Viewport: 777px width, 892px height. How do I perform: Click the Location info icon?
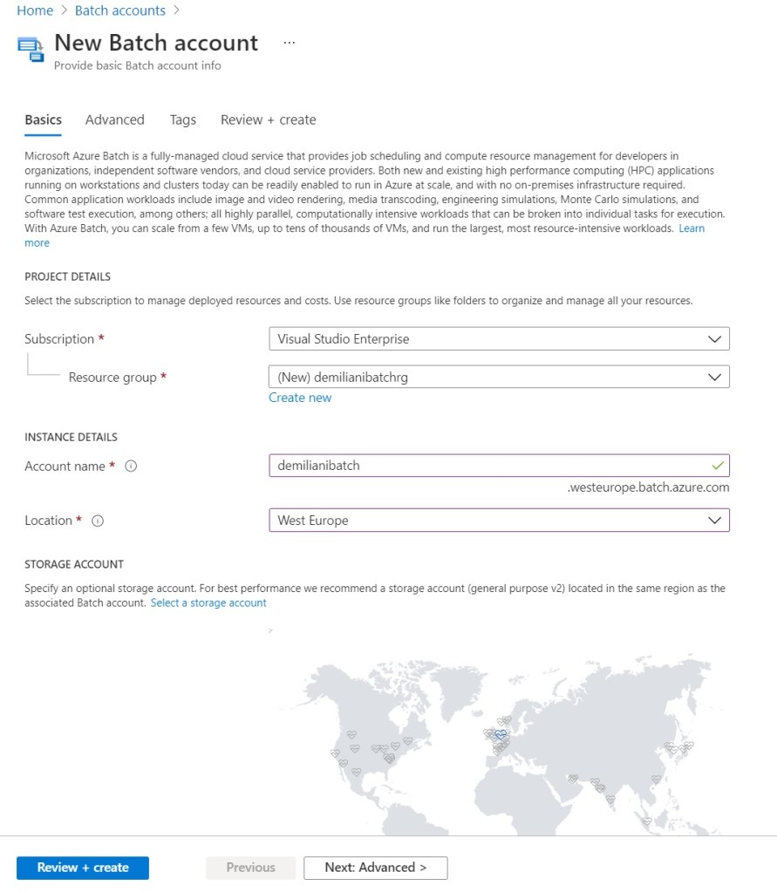[98, 521]
